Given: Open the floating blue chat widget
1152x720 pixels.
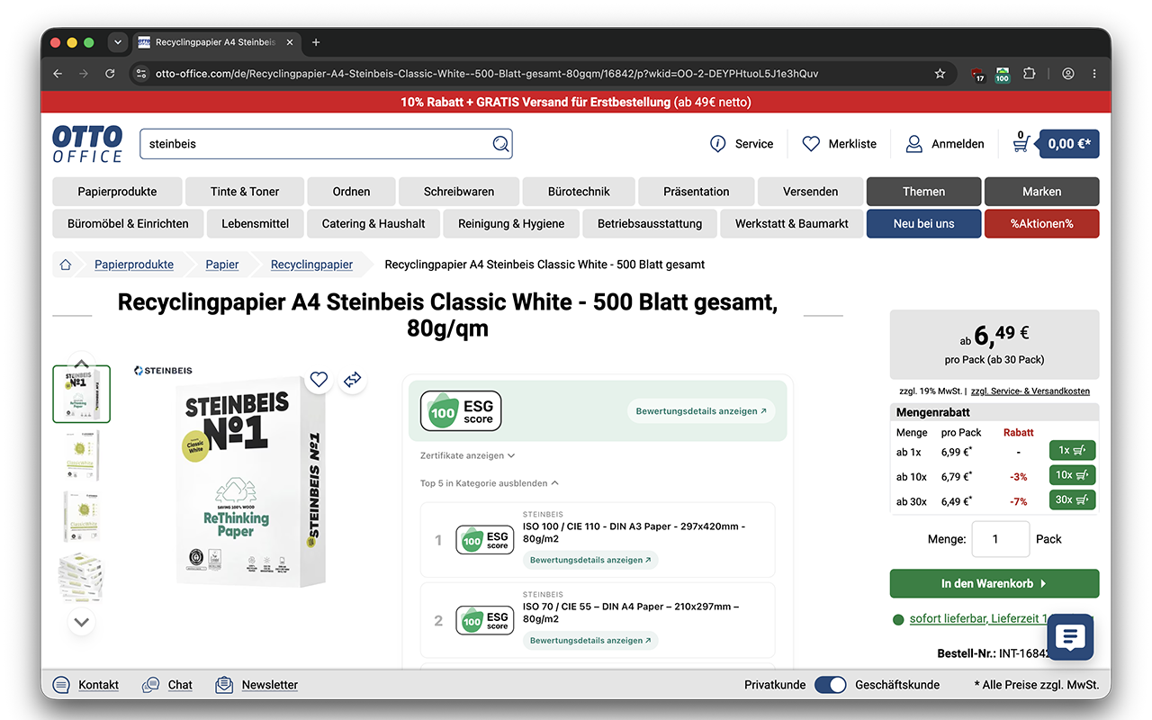Looking at the screenshot, I should [x=1070, y=637].
